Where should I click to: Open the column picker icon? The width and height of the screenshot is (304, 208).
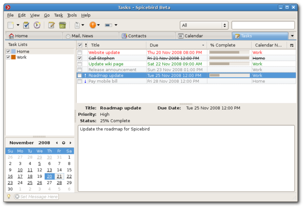[x=292, y=45]
